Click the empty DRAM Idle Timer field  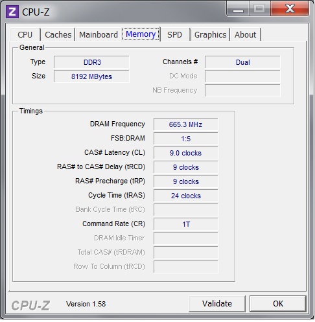point(186,238)
